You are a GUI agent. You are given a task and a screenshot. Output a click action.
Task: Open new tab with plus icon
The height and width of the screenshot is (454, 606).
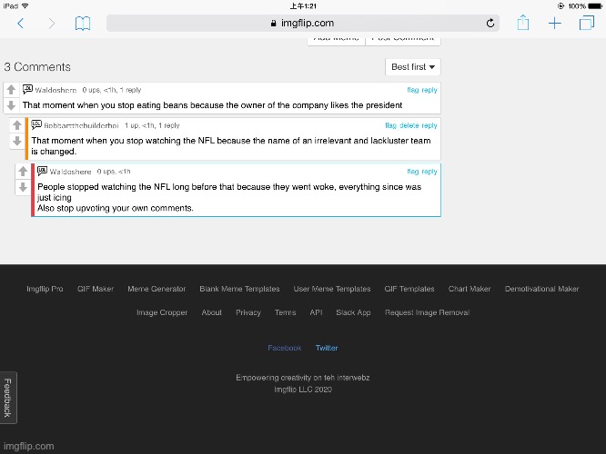point(555,24)
